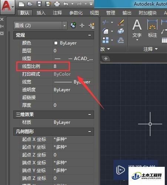Click the 标注 dimension tool
Screen dimensions: 167x185
(153, 29)
